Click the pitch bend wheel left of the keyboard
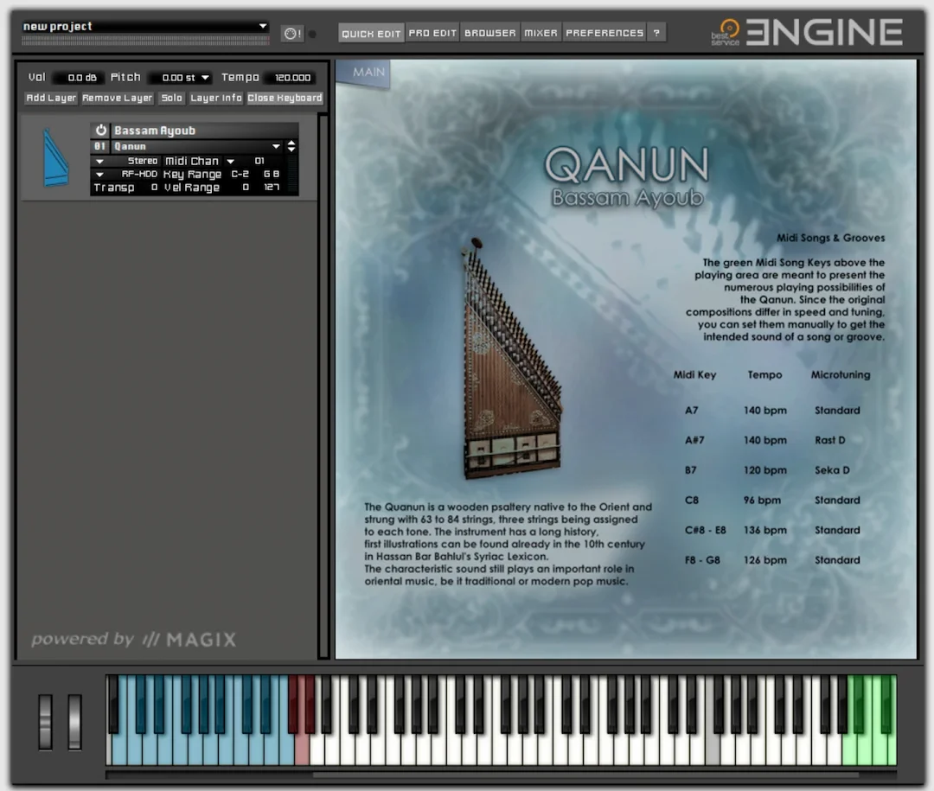 click(45, 721)
